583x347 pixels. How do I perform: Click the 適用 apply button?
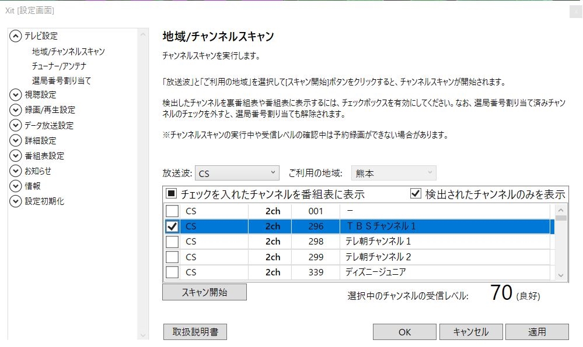[x=537, y=332]
